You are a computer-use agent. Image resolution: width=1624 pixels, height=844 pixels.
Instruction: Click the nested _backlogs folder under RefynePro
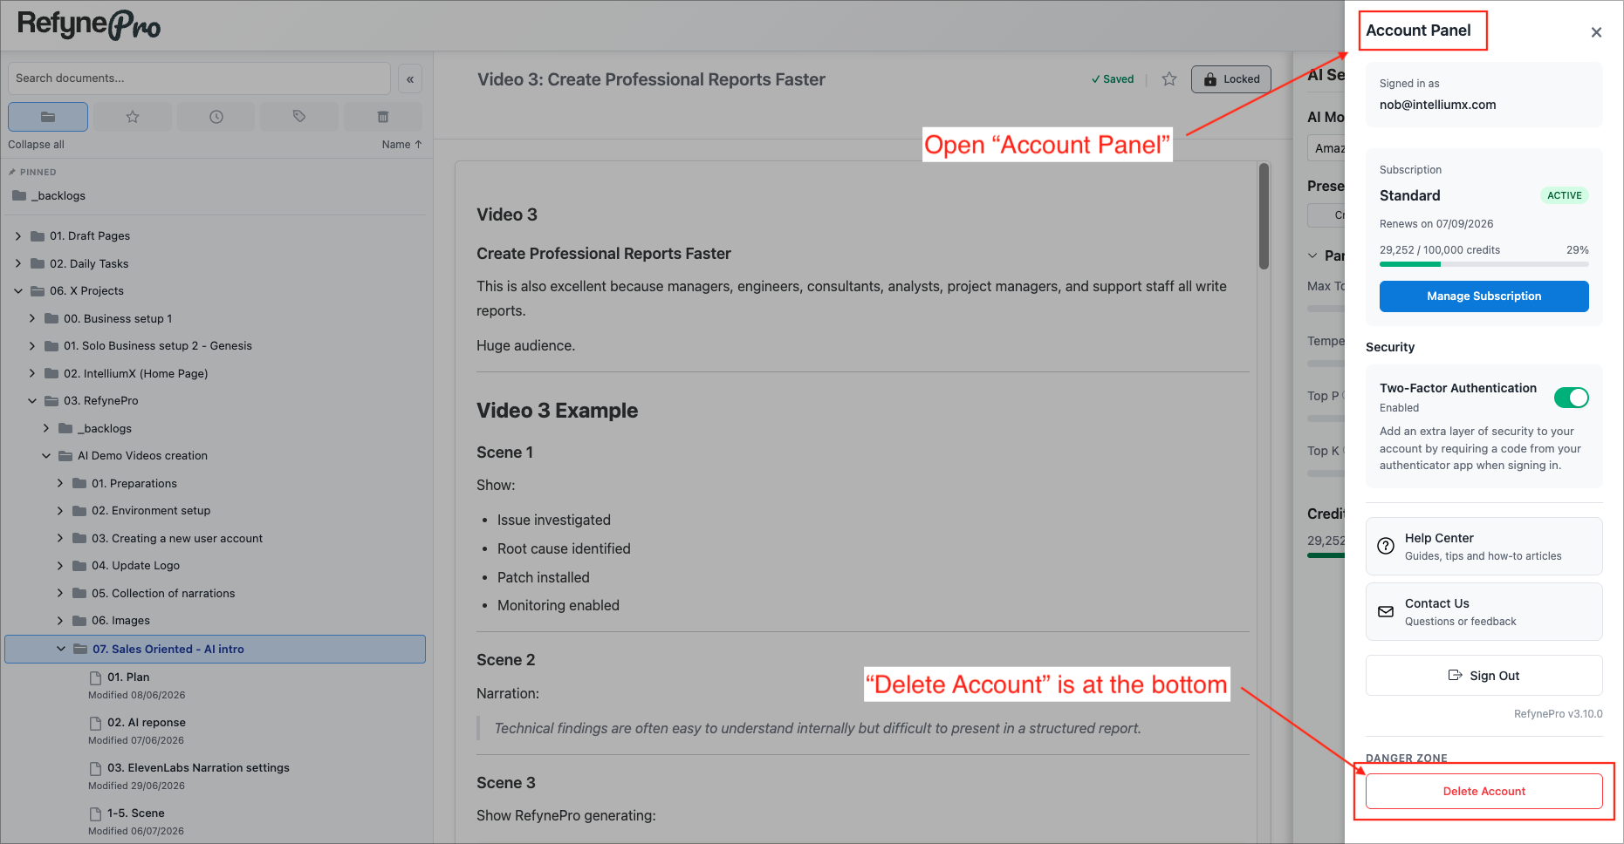[x=106, y=429]
